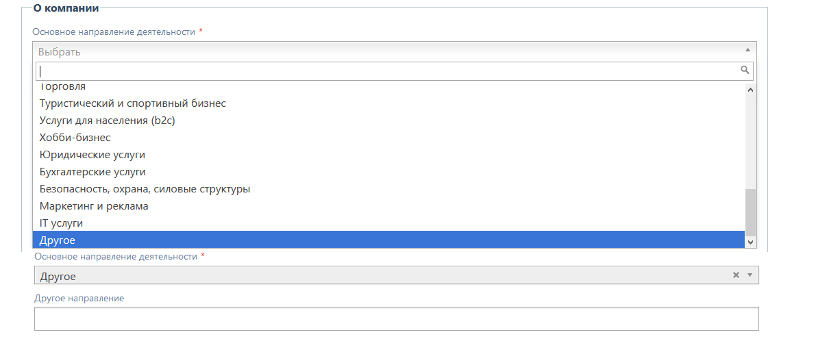Click the list scrollbar up arrow
Image resolution: width=816 pixels, height=352 pixels.
pos(750,90)
